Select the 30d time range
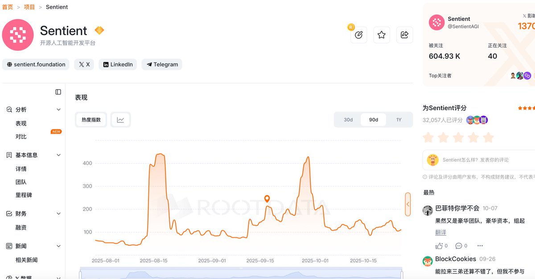 coord(348,120)
